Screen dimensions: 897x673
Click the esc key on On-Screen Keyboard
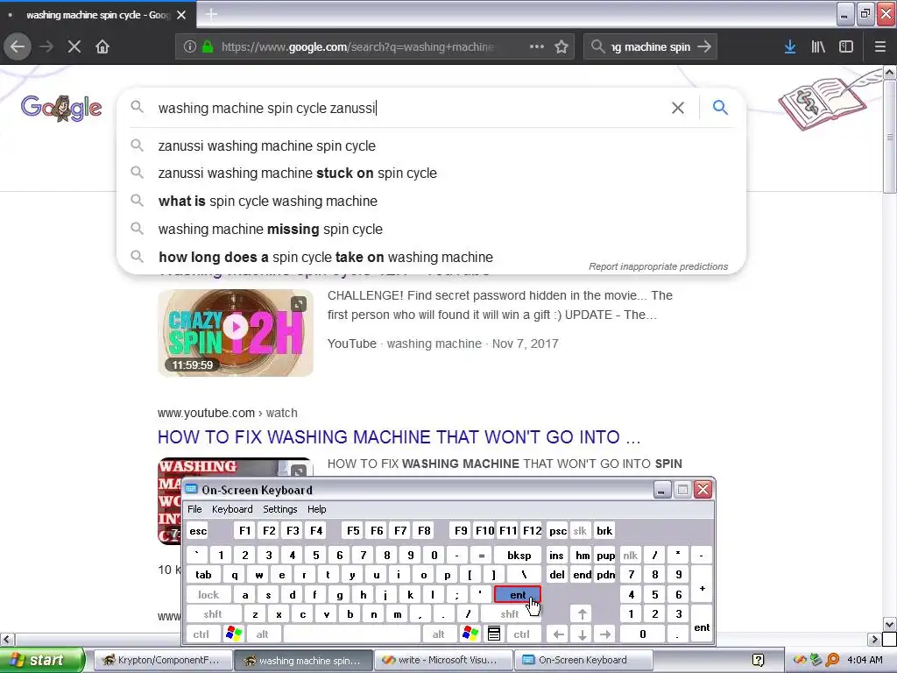(198, 530)
